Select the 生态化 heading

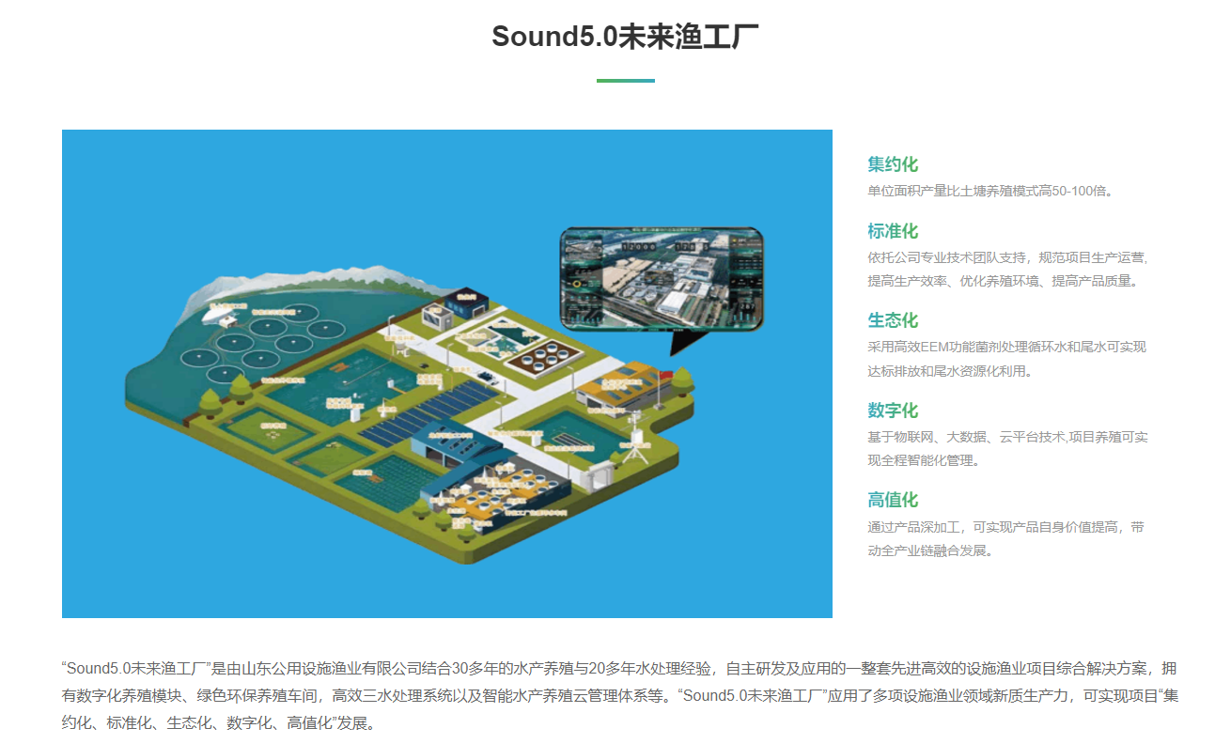pos(892,320)
